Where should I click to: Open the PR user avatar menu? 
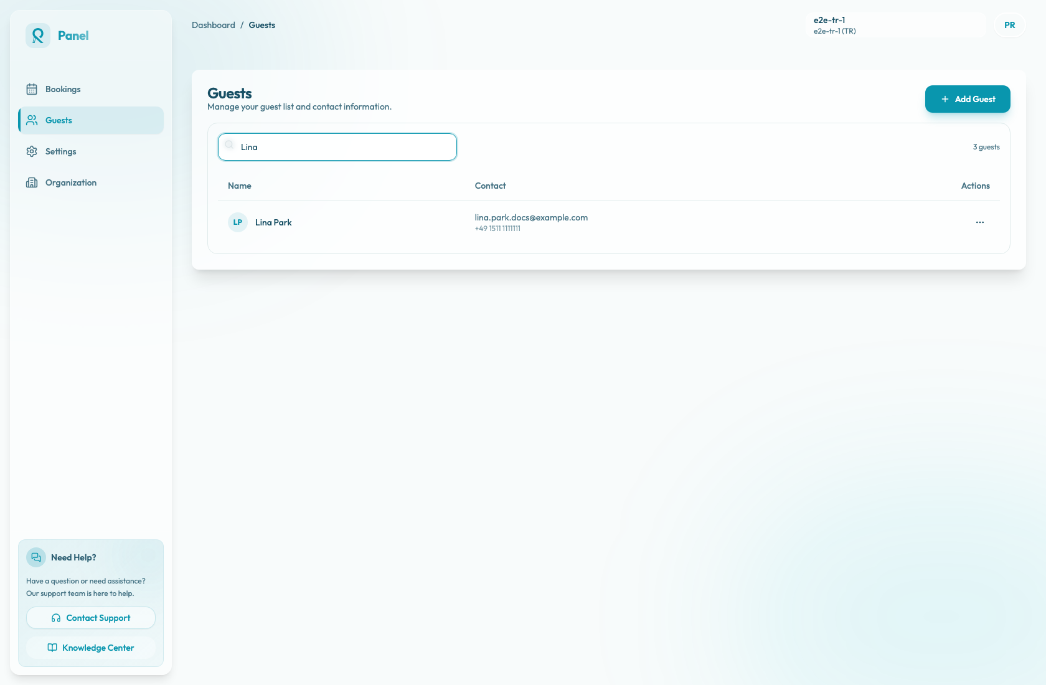(x=1010, y=26)
